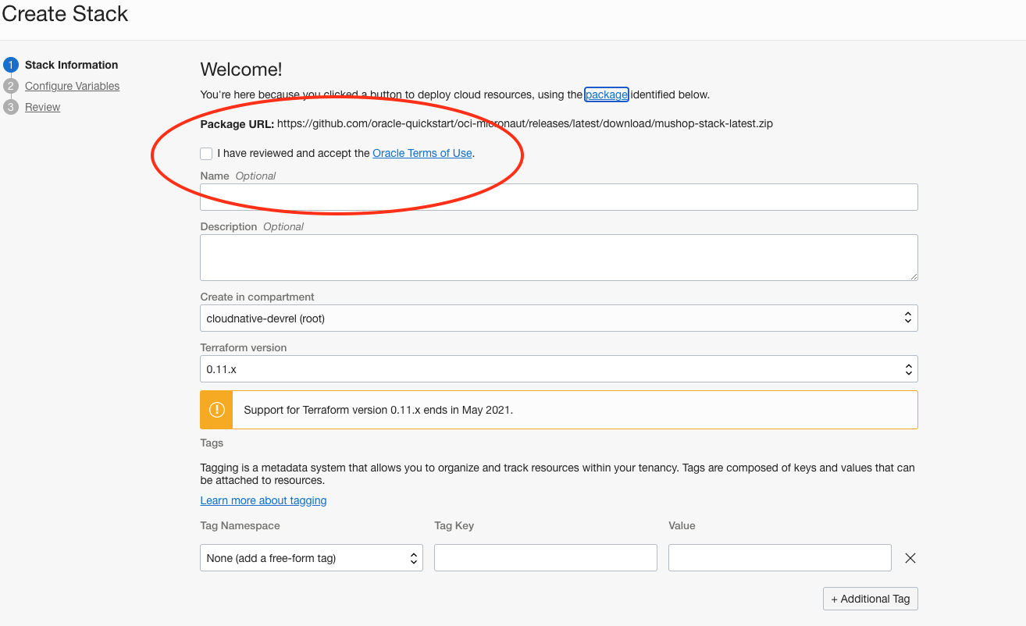
Task: Click the tag Value input field
Action: (x=780, y=558)
